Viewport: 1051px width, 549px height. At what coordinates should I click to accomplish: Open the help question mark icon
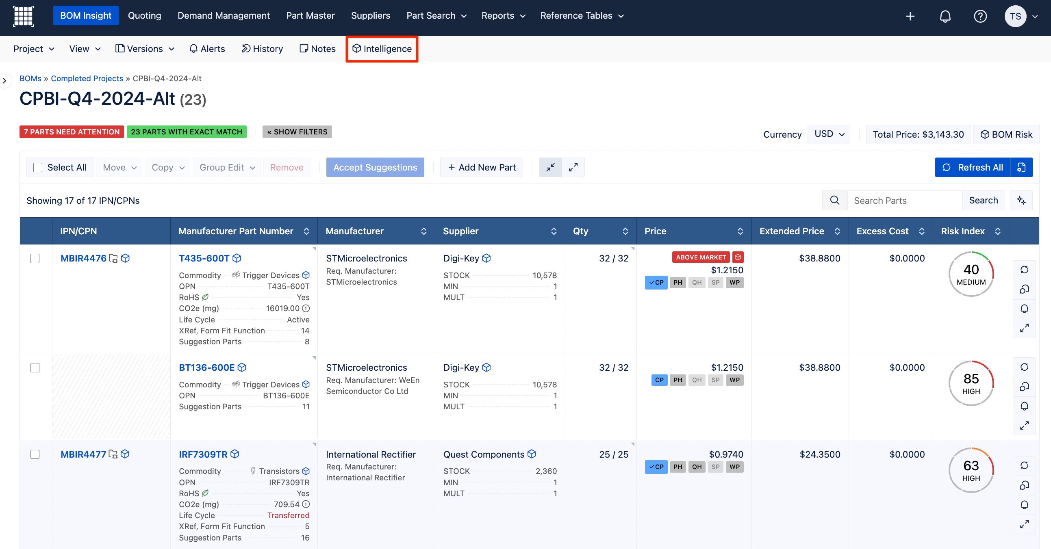coord(980,16)
